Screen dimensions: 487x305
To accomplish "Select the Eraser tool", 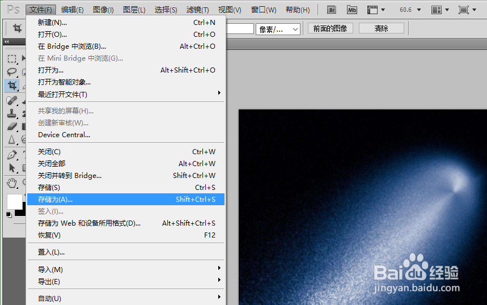I will coord(12,126).
